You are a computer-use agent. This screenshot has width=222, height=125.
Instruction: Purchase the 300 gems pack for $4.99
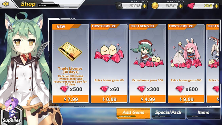[148, 99]
